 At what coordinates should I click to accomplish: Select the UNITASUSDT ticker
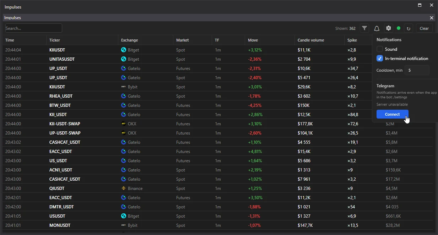point(62,59)
